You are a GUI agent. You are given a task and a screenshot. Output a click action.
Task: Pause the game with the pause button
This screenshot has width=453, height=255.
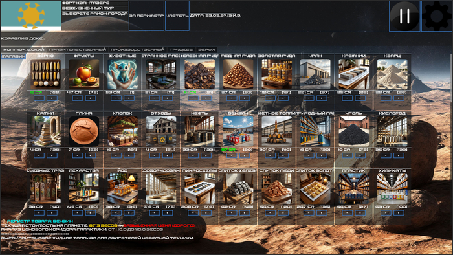pos(404,16)
